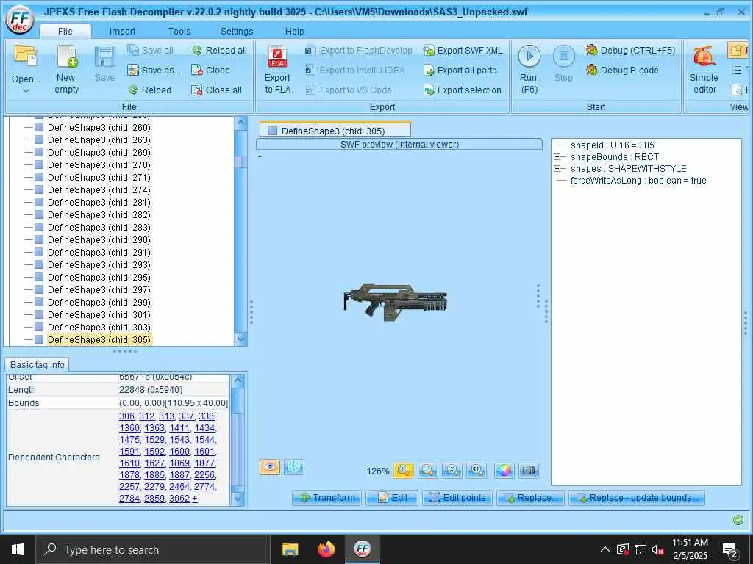Open Windows Start menu
This screenshot has width=753, height=564.
tap(18, 549)
